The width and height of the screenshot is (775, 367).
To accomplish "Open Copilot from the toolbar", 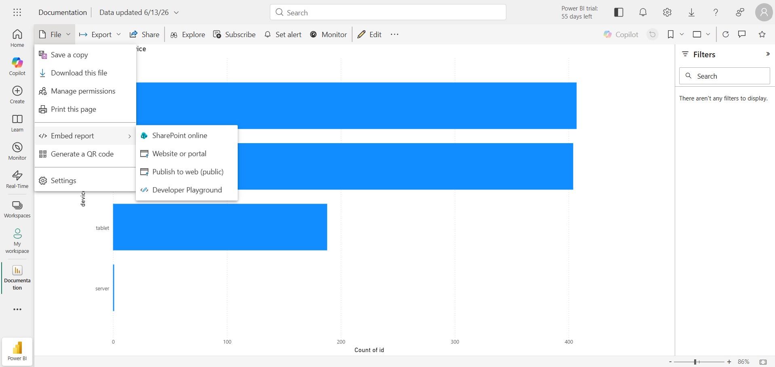I will [621, 34].
